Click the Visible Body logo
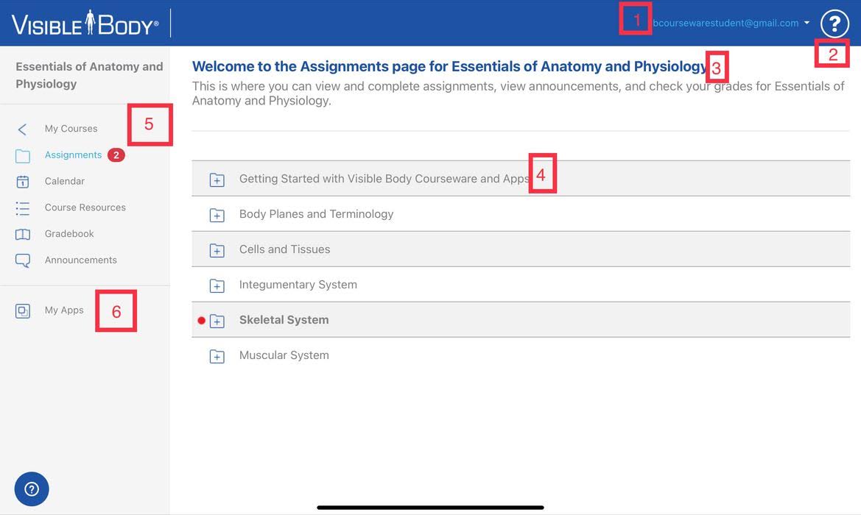This screenshot has width=861, height=515. click(85, 23)
